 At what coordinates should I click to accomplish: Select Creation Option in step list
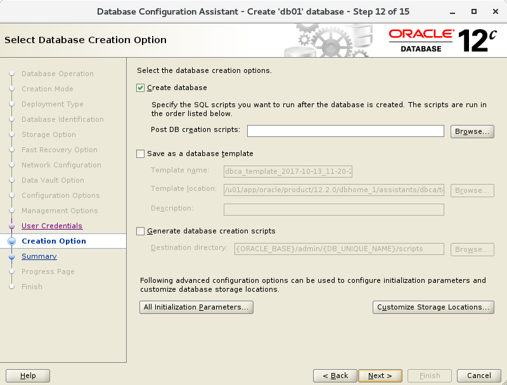[x=54, y=241]
